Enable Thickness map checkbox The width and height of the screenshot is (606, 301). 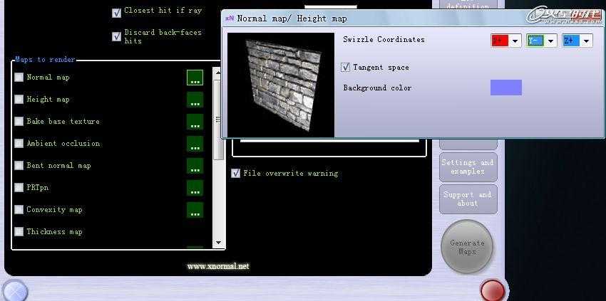[19, 231]
